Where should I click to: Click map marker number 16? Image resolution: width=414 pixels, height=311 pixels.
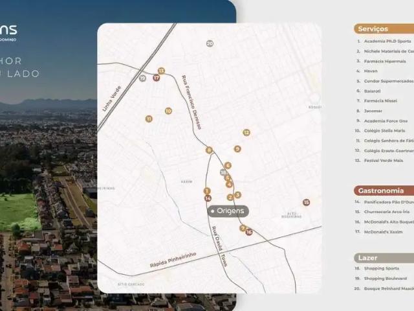coord(249,232)
